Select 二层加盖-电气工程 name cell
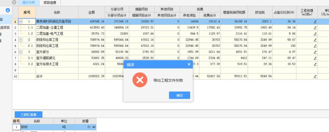Viewport: 329px width, 132px height. (x=57, y=34)
